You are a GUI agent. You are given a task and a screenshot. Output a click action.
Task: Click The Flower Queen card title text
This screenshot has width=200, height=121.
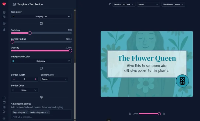click(147, 58)
